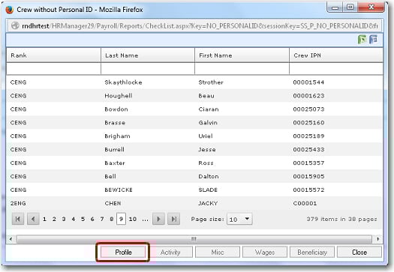Open the Activity tab button
The height and width of the screenshot is (272, 394).
point(170,253)
